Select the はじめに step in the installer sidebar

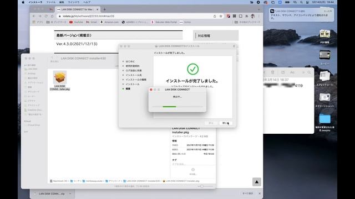pyautogui.click(x=130, y=61)
